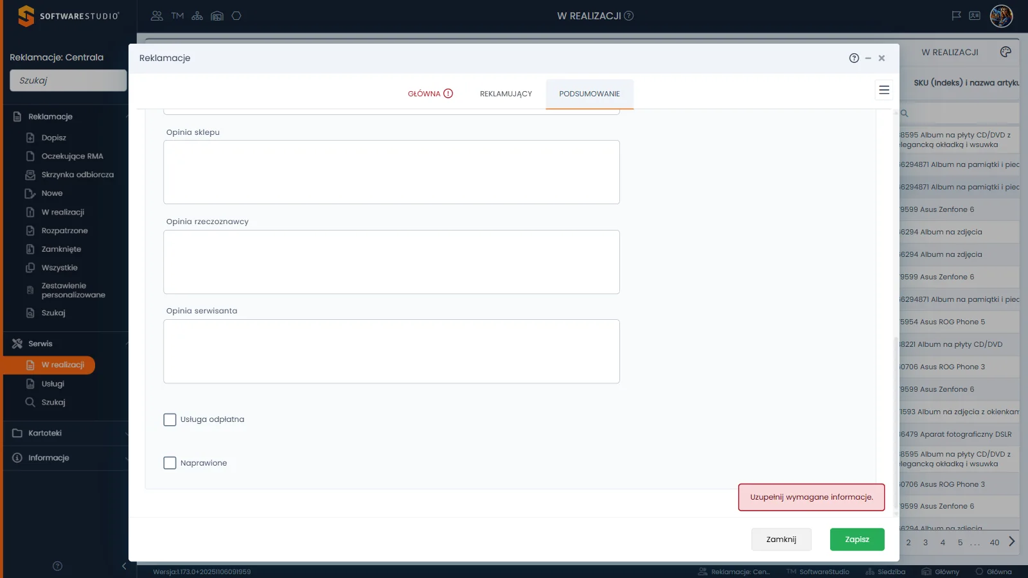Click the Opinia sklepu text area
This screenshot has height=578, width=1028.
pos(391,172)
